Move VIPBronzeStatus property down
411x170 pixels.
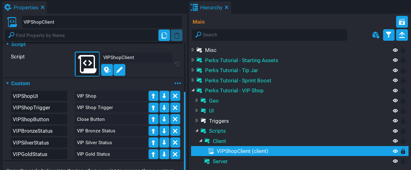(164, 131)
